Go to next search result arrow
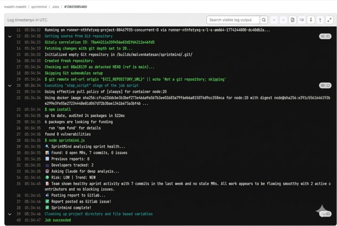Screen dimensions: 337x226 coord(283,20)
